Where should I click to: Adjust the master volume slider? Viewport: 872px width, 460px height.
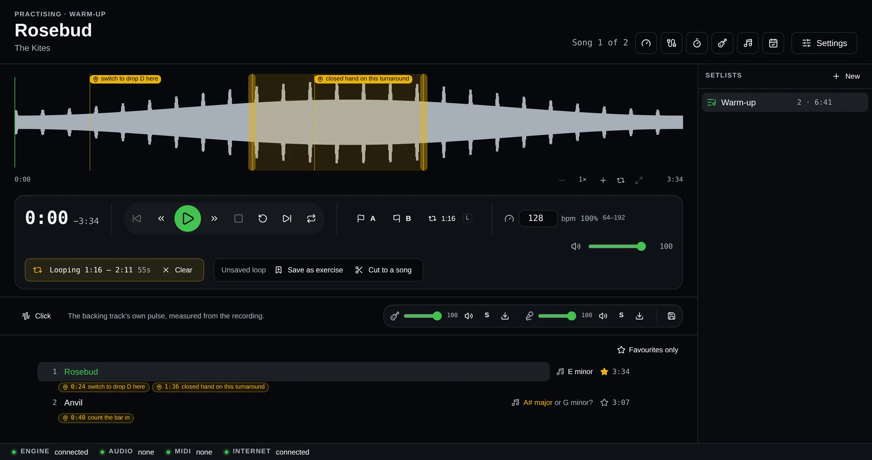point(617,246)
